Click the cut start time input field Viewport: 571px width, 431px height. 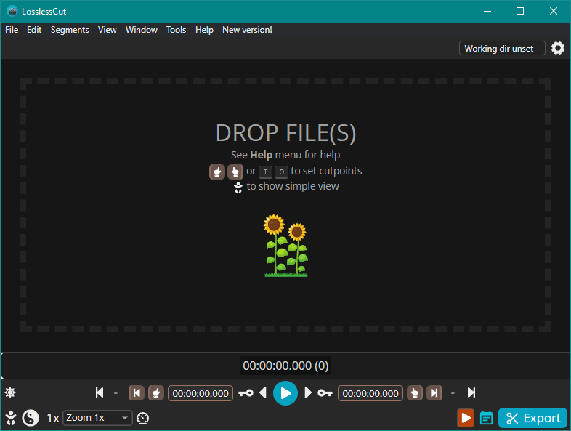click(201, 393)
